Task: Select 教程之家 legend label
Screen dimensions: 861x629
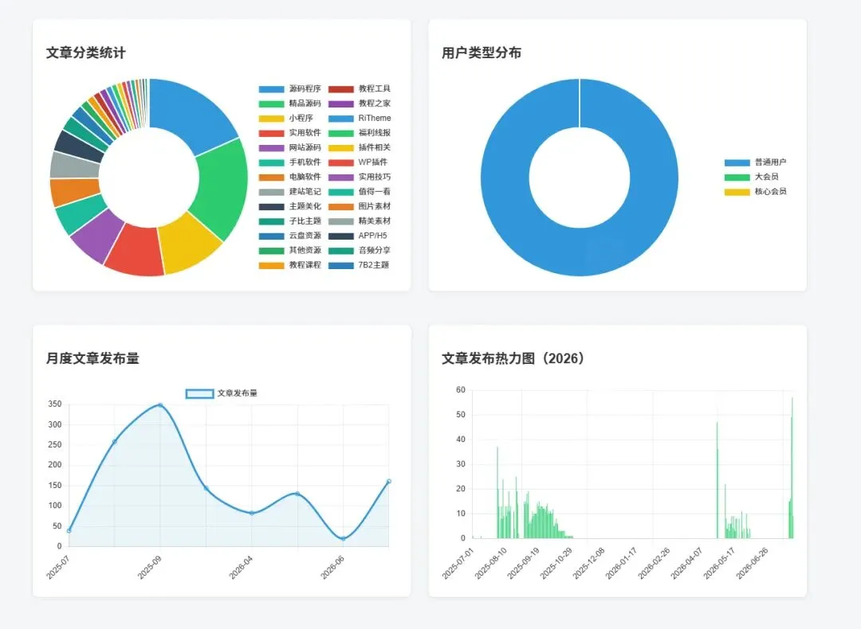Action: [x=375, y=104]
